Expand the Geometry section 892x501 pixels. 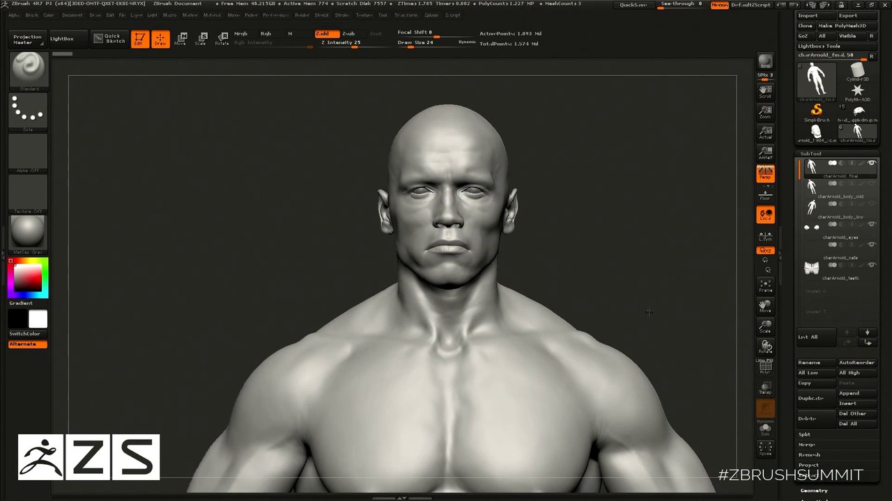pos(814,491)
